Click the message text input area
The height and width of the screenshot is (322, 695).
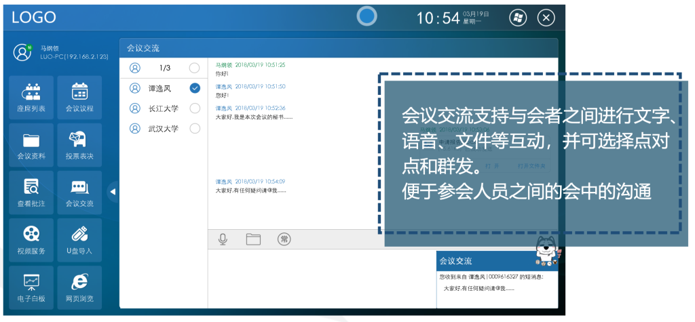click(x=319, y=278)
